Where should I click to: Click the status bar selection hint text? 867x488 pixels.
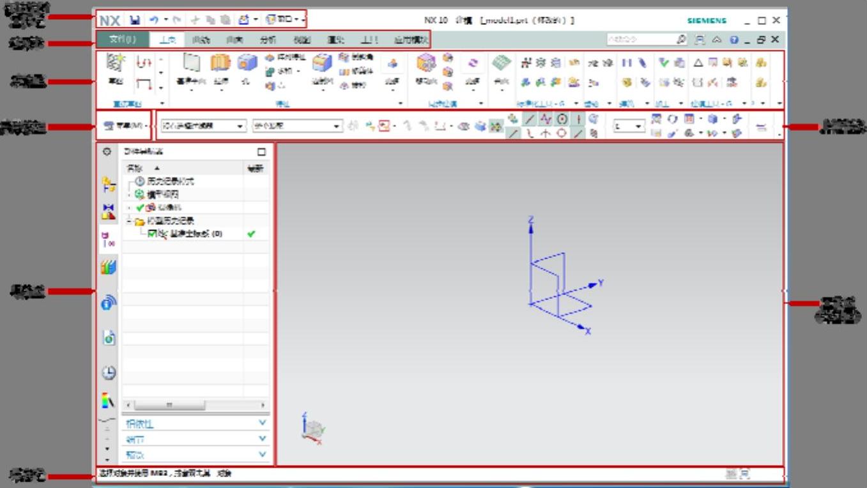[x=165, y=474]
